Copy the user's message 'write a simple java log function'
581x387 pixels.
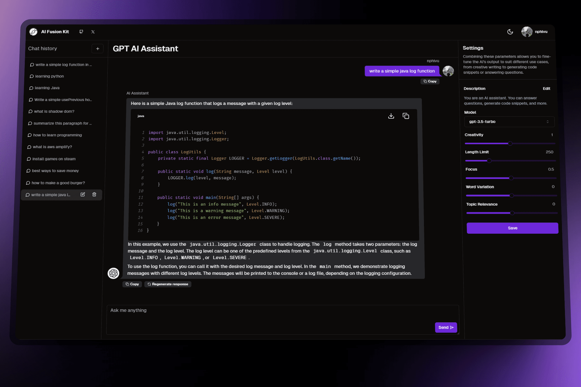[x=430, y=81]
